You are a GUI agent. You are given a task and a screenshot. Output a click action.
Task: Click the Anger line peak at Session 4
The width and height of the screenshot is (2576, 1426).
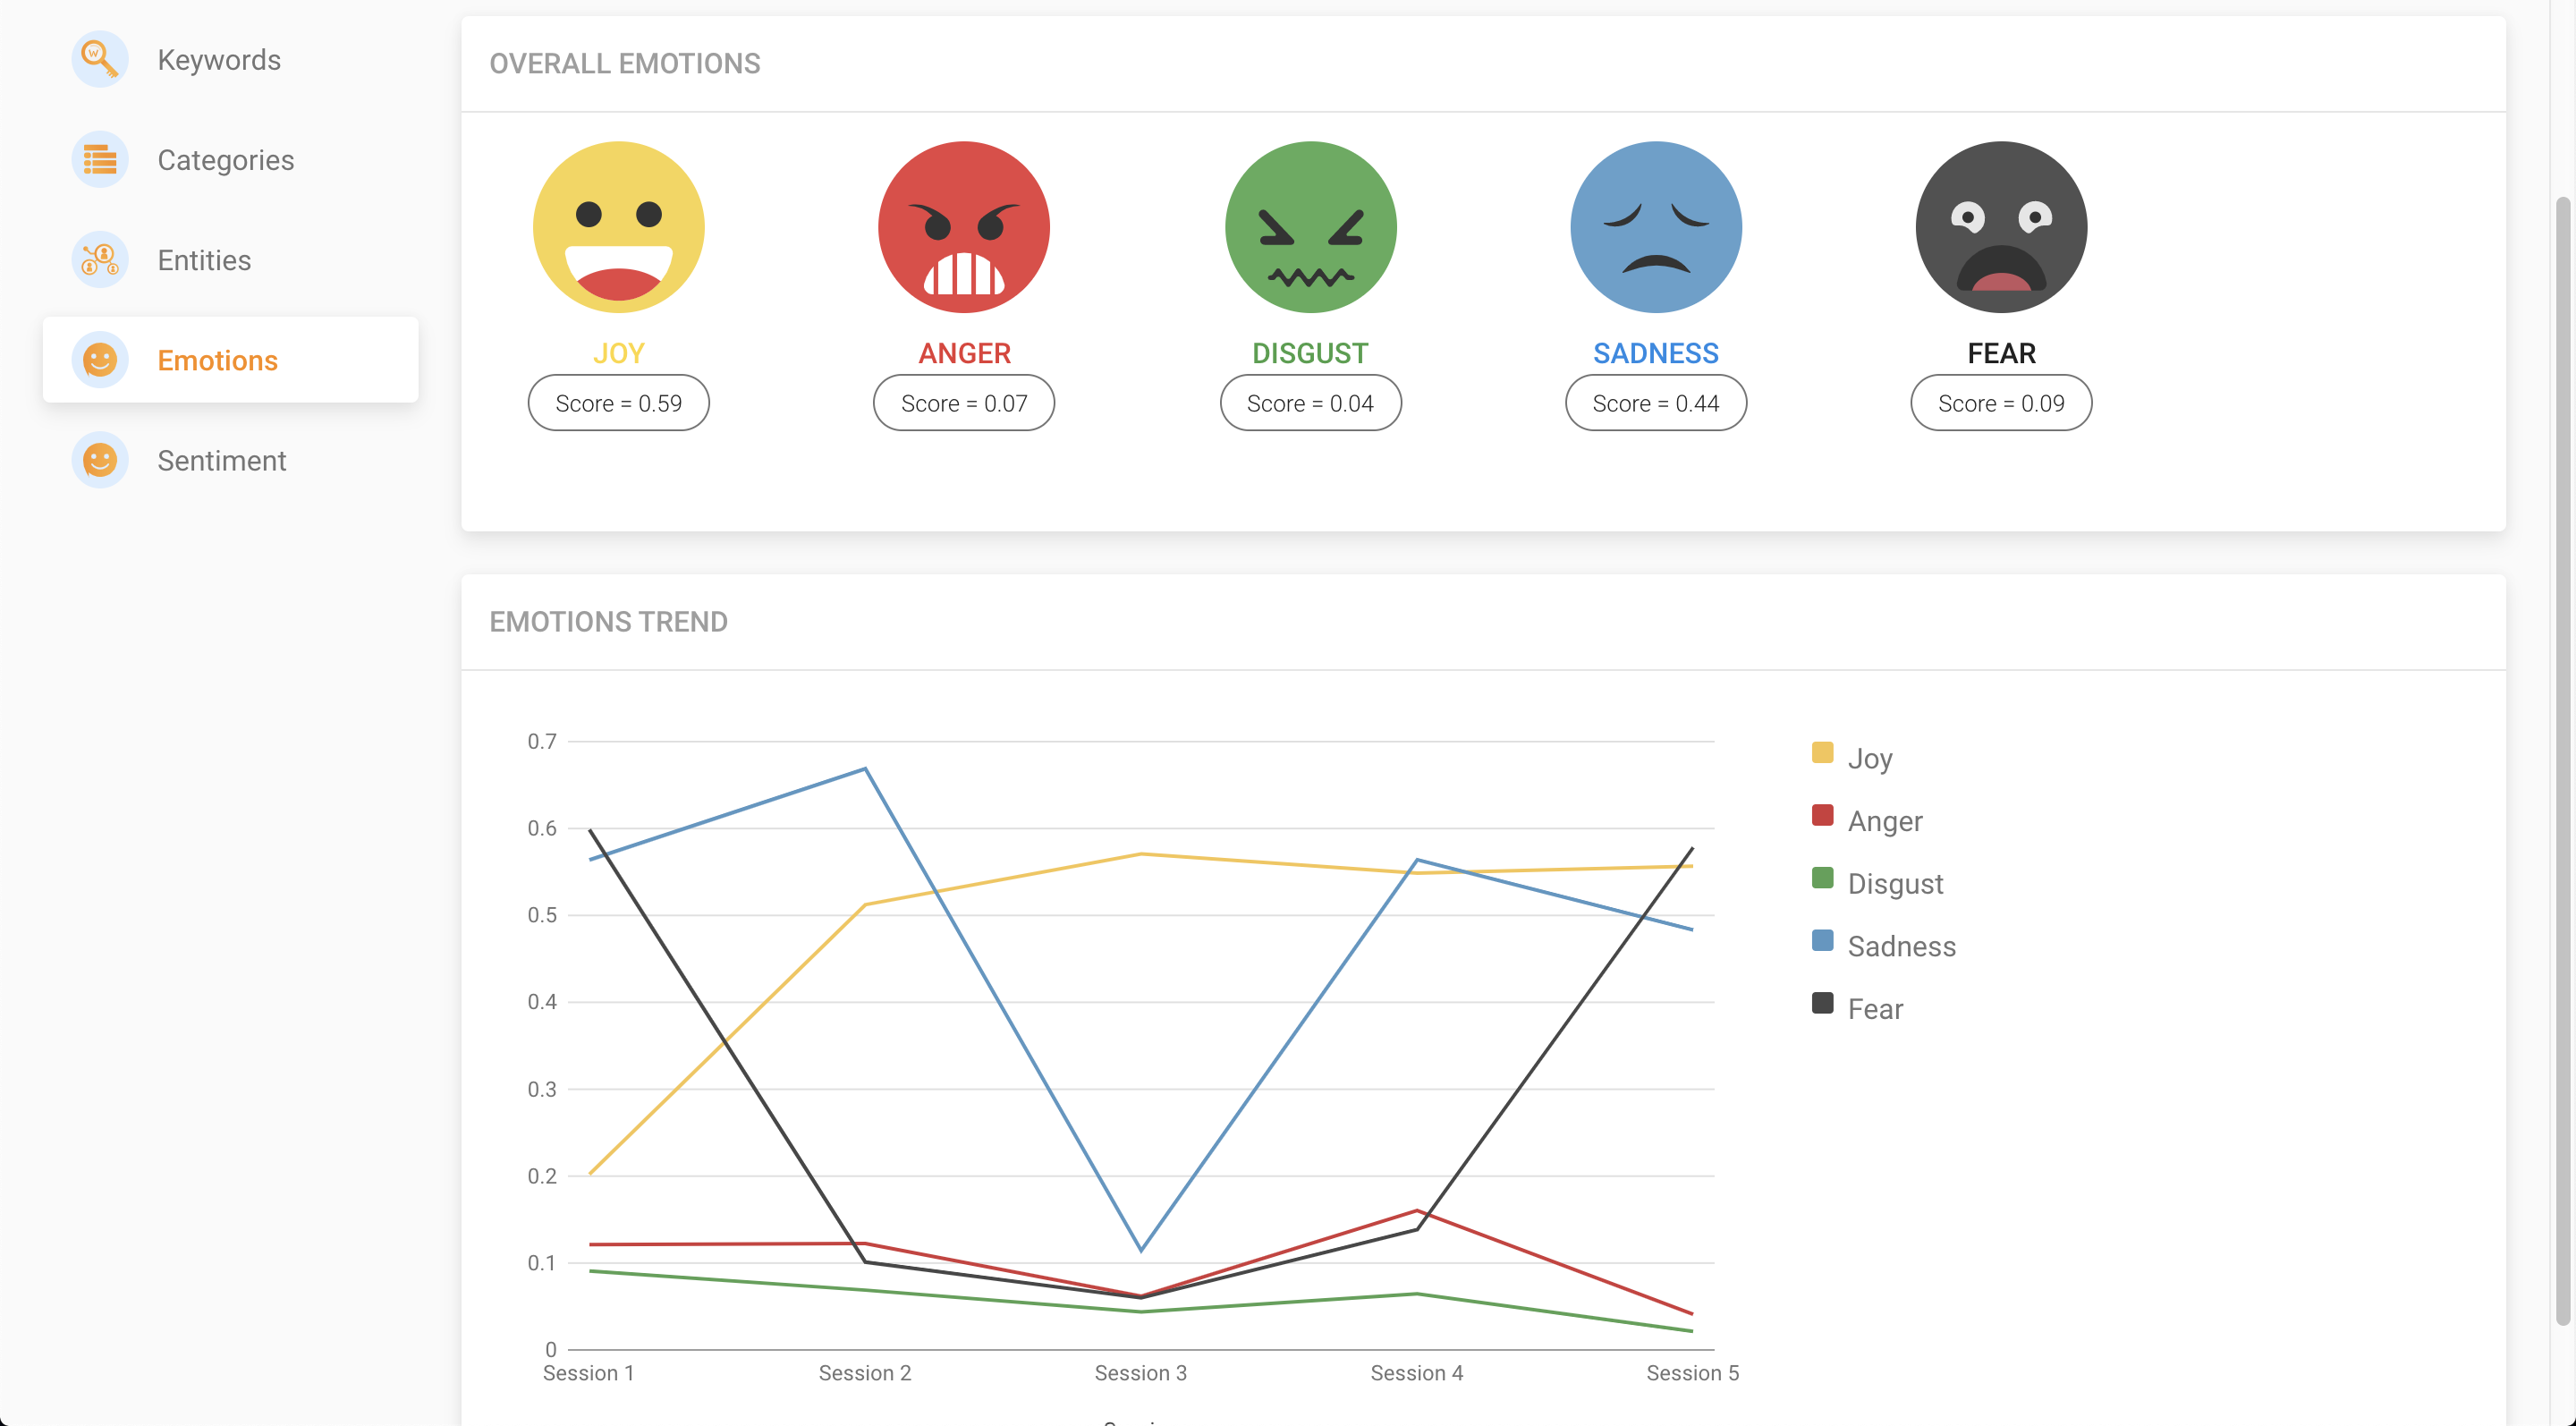(x=1417, y=1210)
